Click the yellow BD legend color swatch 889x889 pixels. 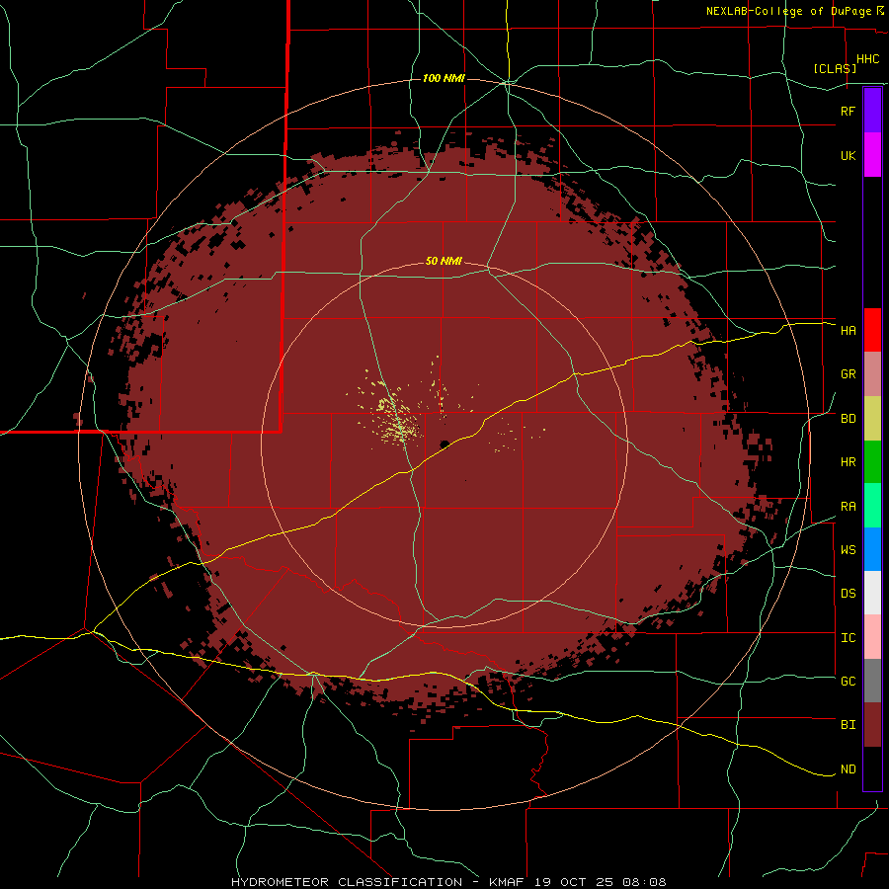[872, 419]
